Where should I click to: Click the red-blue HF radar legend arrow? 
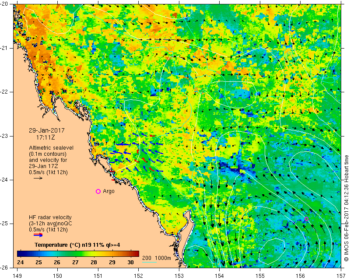point(38,234)
